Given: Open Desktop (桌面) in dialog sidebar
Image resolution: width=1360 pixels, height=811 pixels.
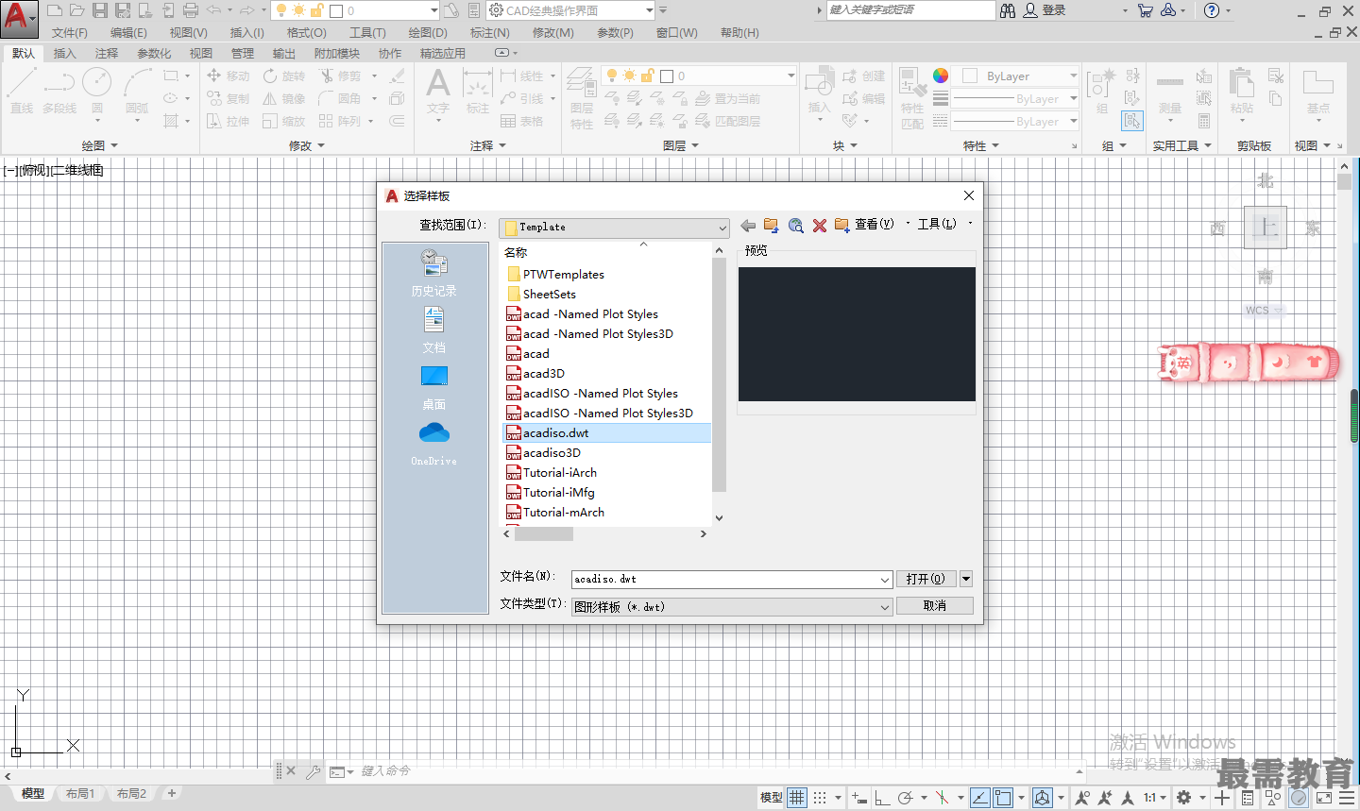Looking at the screenshot, I should pos(434,388).
